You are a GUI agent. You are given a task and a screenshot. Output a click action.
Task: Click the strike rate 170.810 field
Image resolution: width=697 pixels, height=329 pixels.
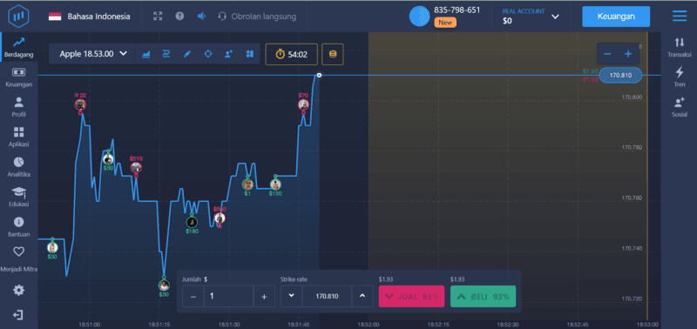(x=327, y=296)
